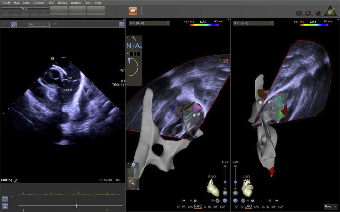Click the RAO heart orientation model

pos(213,188)
